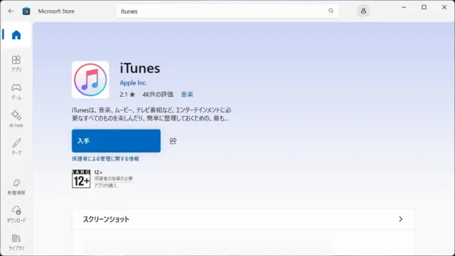Screen dimensions: 455x256
Task: Open ライブラリ in the sidebar
Action: click(16, 242)
